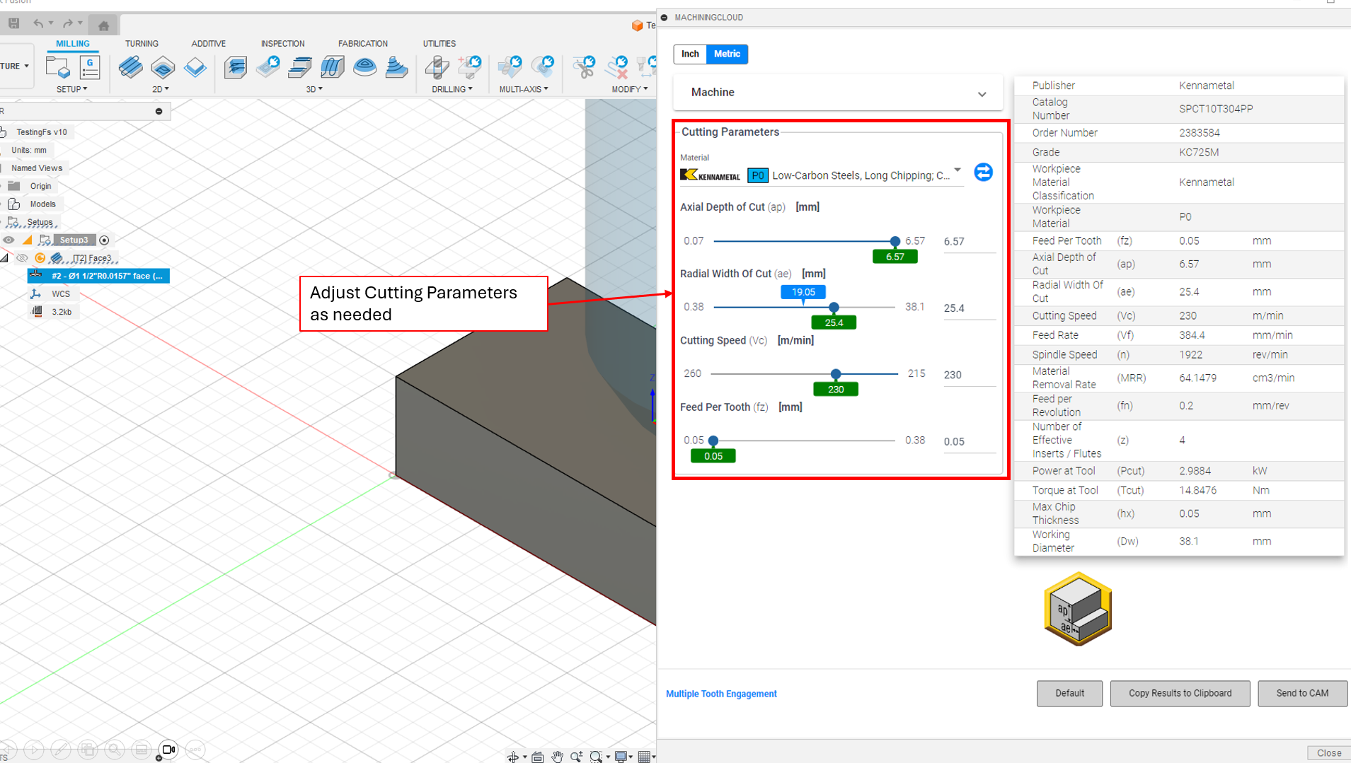This screenshot has height=763, width=1351.
Task: Select the Drill tool
Action: 437,68
